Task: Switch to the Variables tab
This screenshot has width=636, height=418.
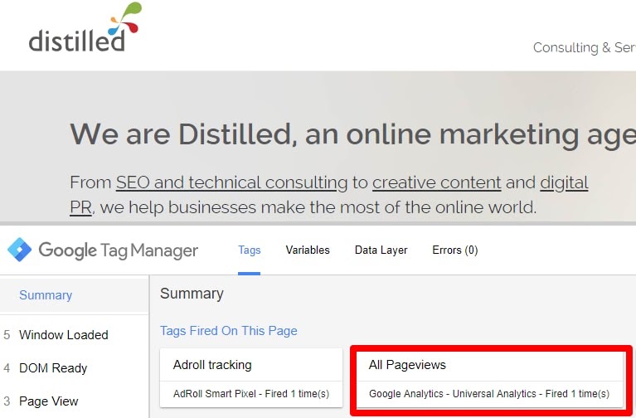Action: [308, 250]
